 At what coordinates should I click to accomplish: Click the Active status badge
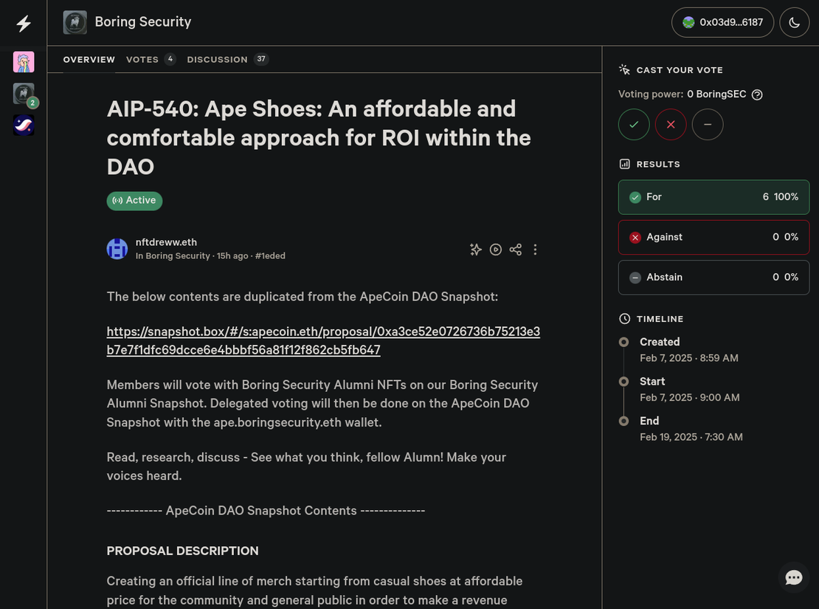pos(134,201)
